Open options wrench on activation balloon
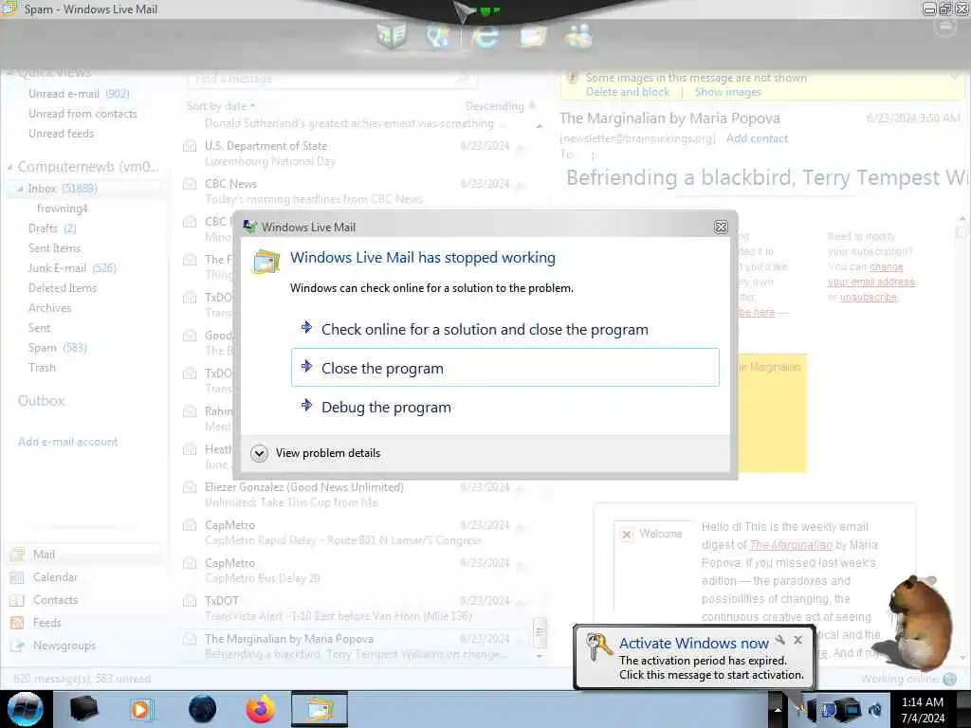This screenshot has width=971, height=728. point(780,640)
